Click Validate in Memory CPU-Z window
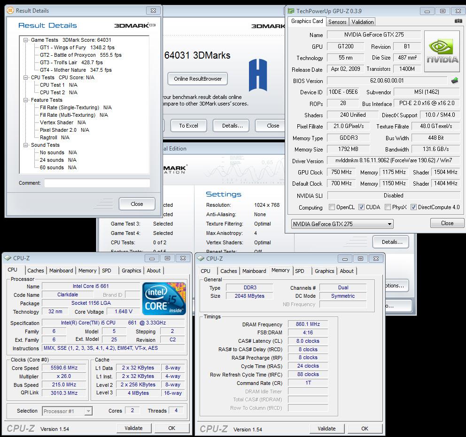This screenshot has height=437, width=466. (x=326, y=429)
